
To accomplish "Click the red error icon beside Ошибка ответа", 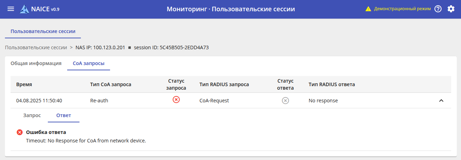I will [20, 132].
